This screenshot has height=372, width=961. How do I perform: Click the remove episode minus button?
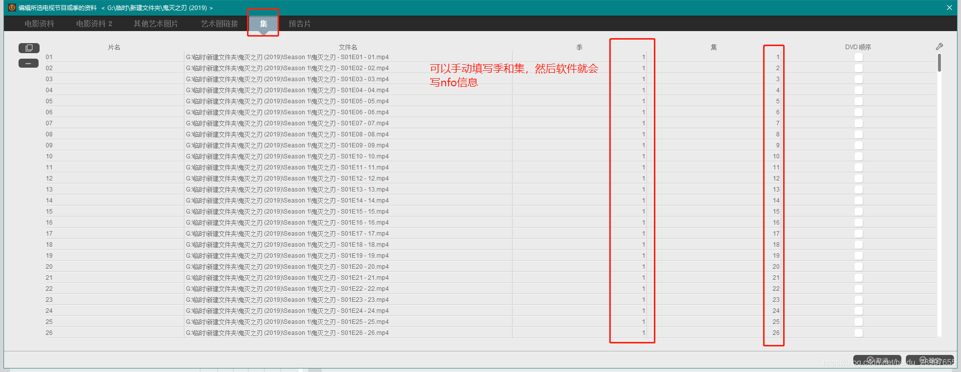[x=29, y=63]
